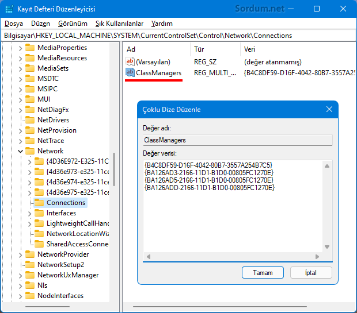
Task: Collapse the Network tree node
Action: click(21, 151)
